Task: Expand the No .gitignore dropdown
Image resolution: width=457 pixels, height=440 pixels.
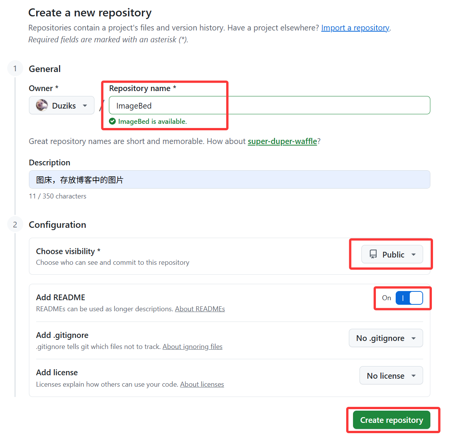Action: click(x=386, y=338)
